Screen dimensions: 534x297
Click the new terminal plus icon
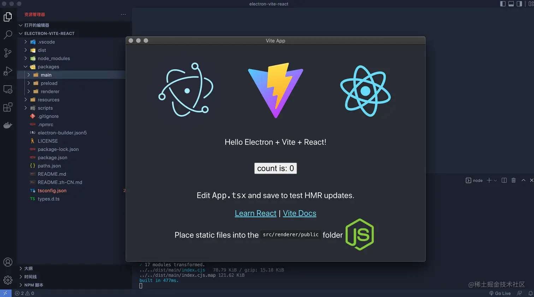[x=489, y=180]
